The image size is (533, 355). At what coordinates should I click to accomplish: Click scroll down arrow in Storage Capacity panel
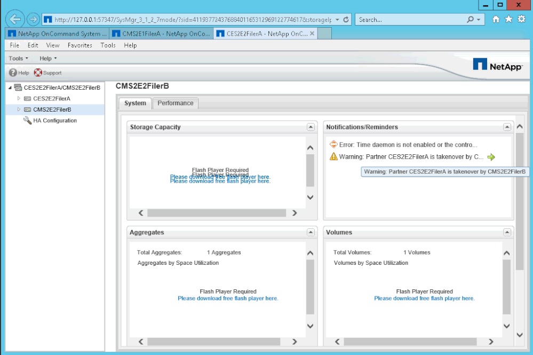310,197
